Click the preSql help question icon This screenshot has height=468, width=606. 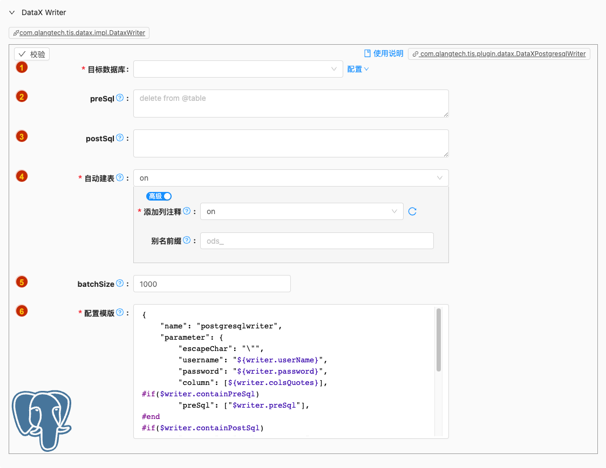coord(120,98)
